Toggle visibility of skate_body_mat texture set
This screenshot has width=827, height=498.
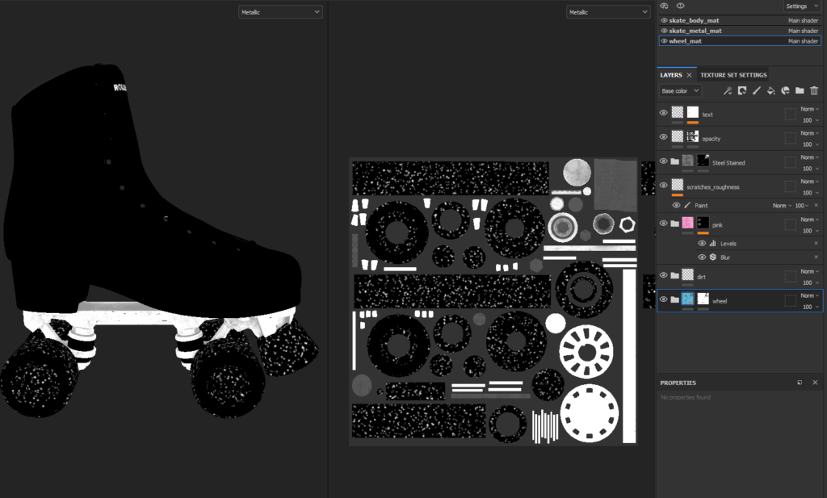(x=664, y=20)
